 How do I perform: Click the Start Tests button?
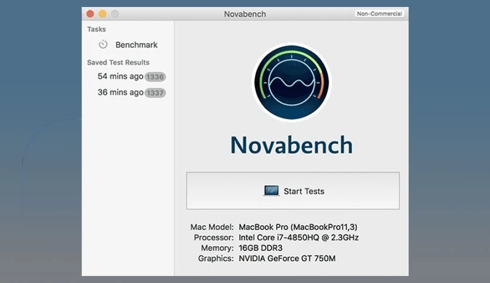click(293, 191)
